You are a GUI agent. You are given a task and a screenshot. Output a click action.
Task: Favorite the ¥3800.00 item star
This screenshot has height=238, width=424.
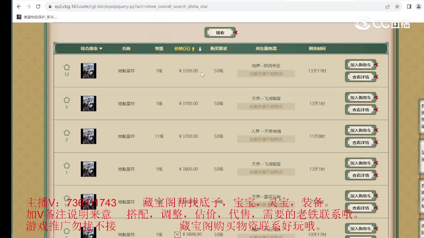67,166
